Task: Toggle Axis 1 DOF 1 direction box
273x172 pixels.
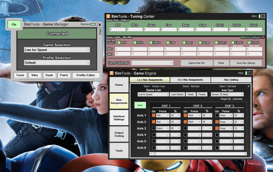Action: click(x=154, y=115)
